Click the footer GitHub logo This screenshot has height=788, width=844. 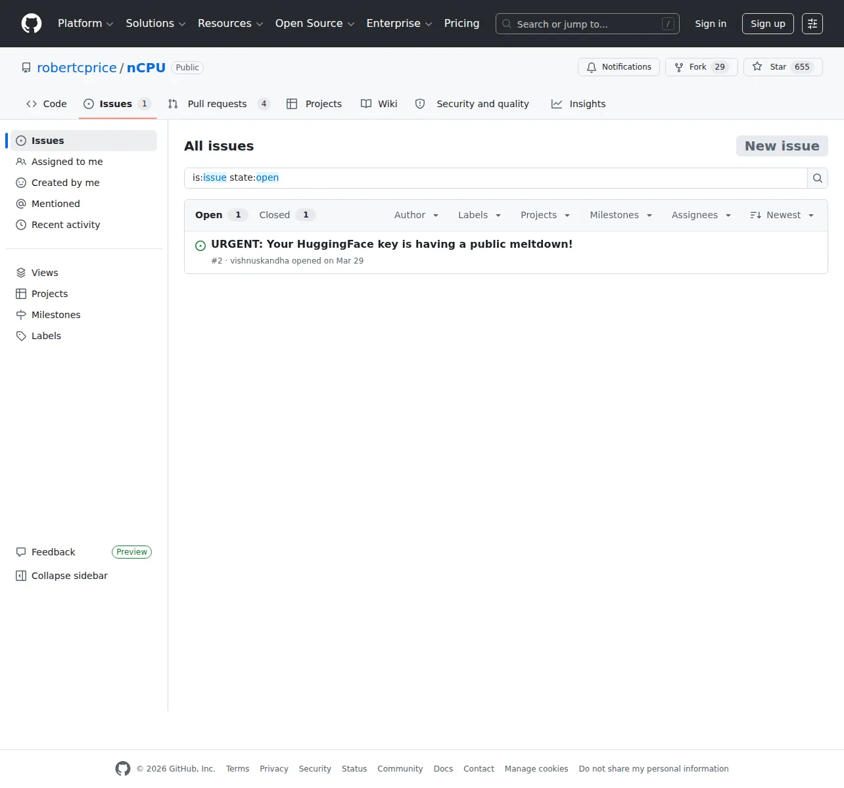click(x=123, y=768)
